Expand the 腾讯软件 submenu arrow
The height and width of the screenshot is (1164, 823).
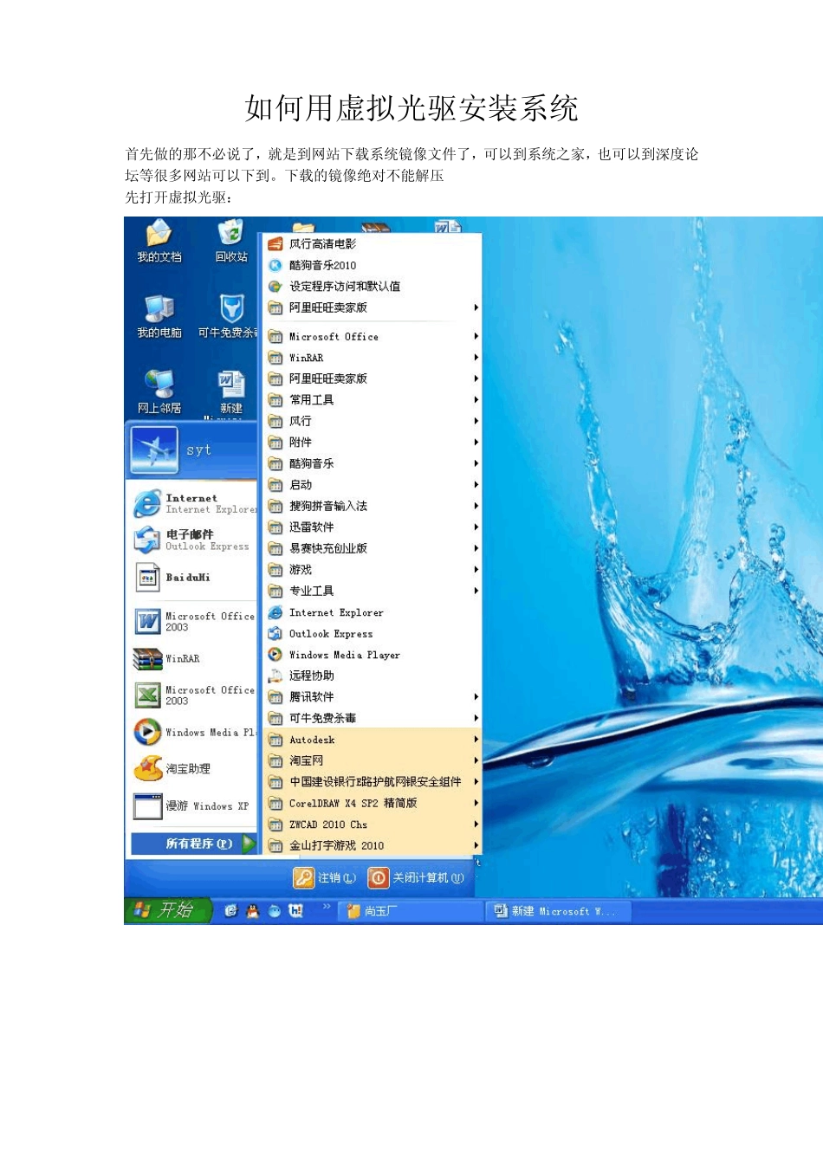[x=476, y=697]
